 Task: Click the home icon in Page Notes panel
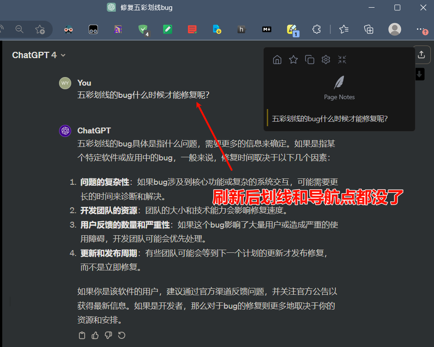click(277, 59)
